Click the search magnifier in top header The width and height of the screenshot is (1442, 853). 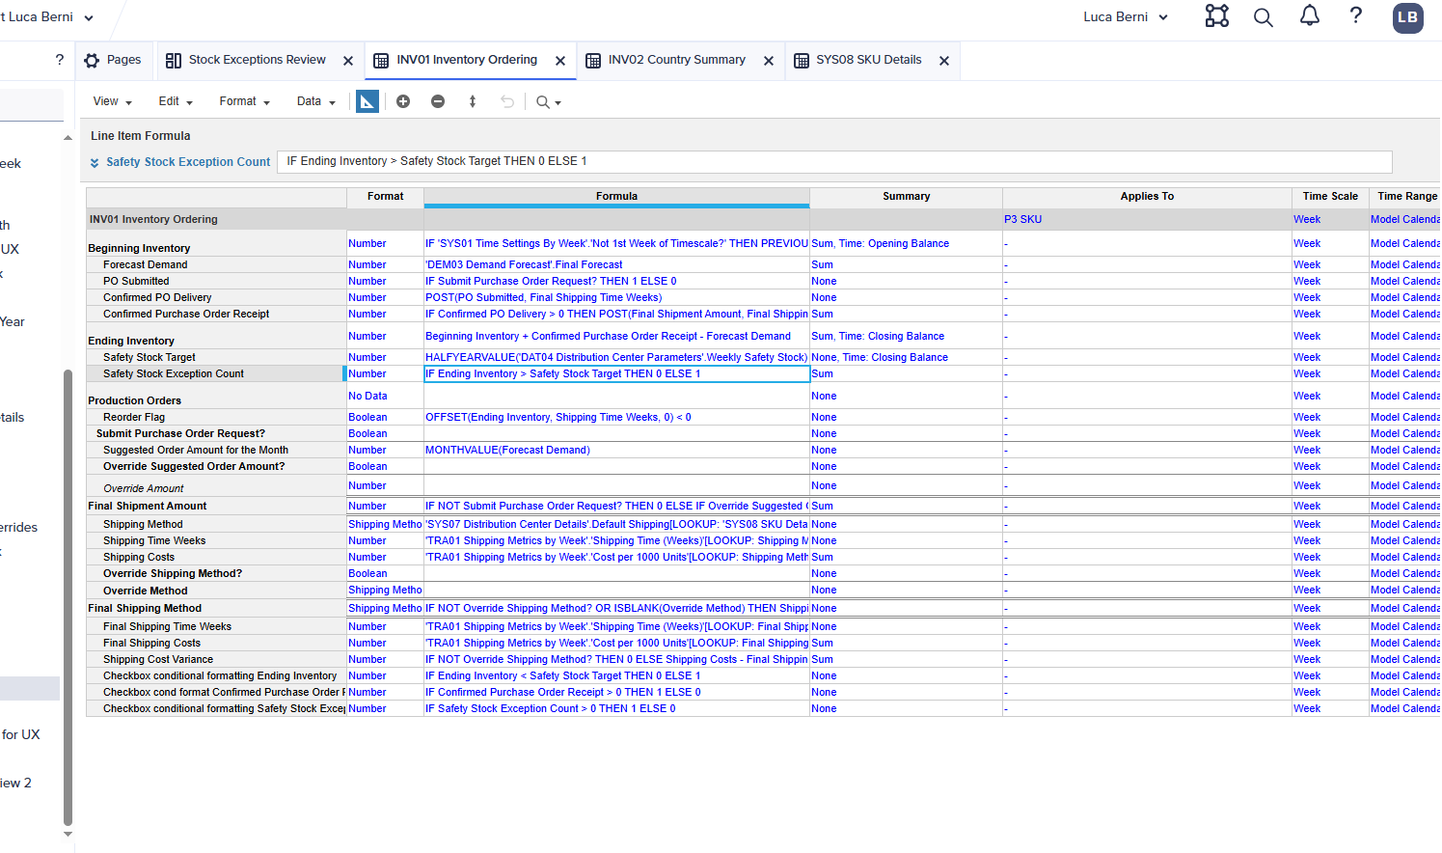[x=1264, y=17]
